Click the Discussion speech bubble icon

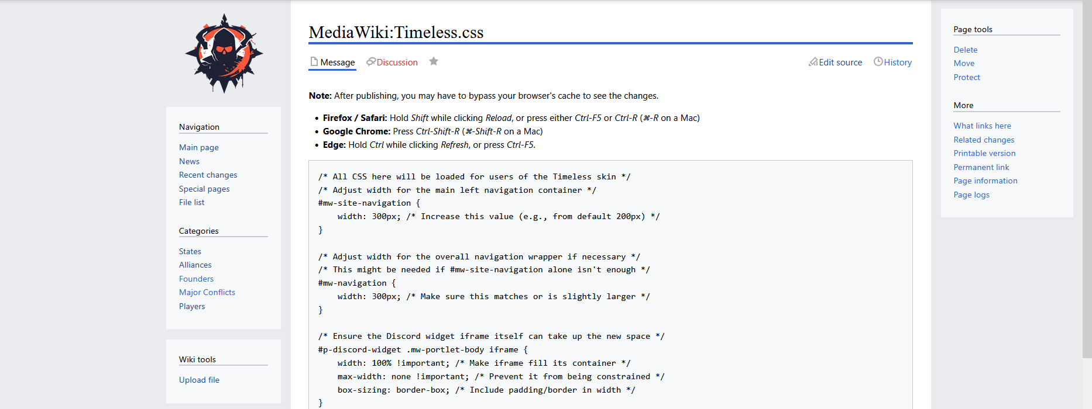pyautogui.click(x=371, y=62)
